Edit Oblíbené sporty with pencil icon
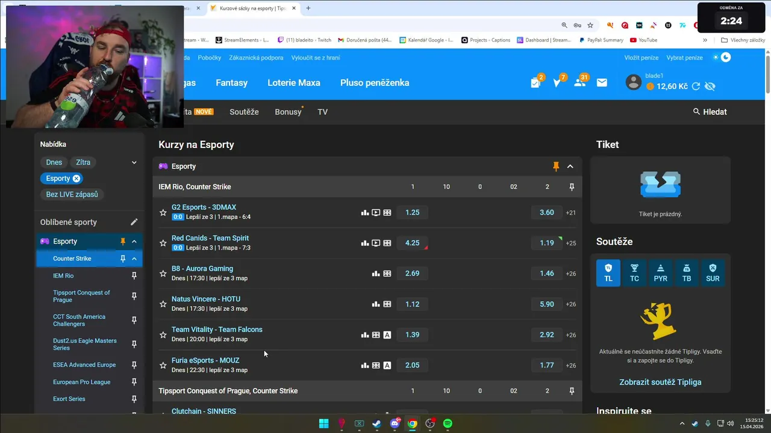This screenshot has height=433, width=771. coord(134,222)
